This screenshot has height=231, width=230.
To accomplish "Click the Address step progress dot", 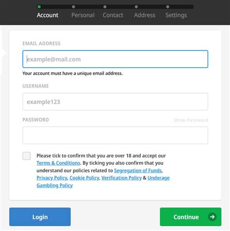I will point(136,7).
